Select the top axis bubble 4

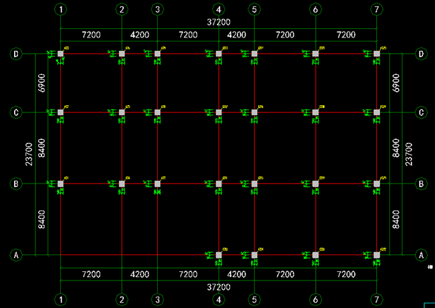(219, 9)
